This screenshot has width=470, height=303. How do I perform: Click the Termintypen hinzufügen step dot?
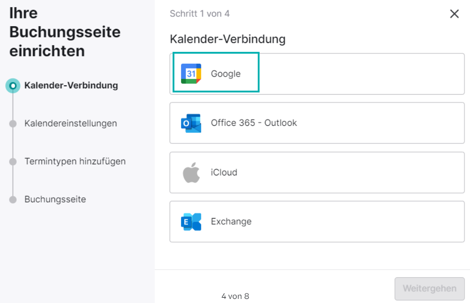click(13, 162)
